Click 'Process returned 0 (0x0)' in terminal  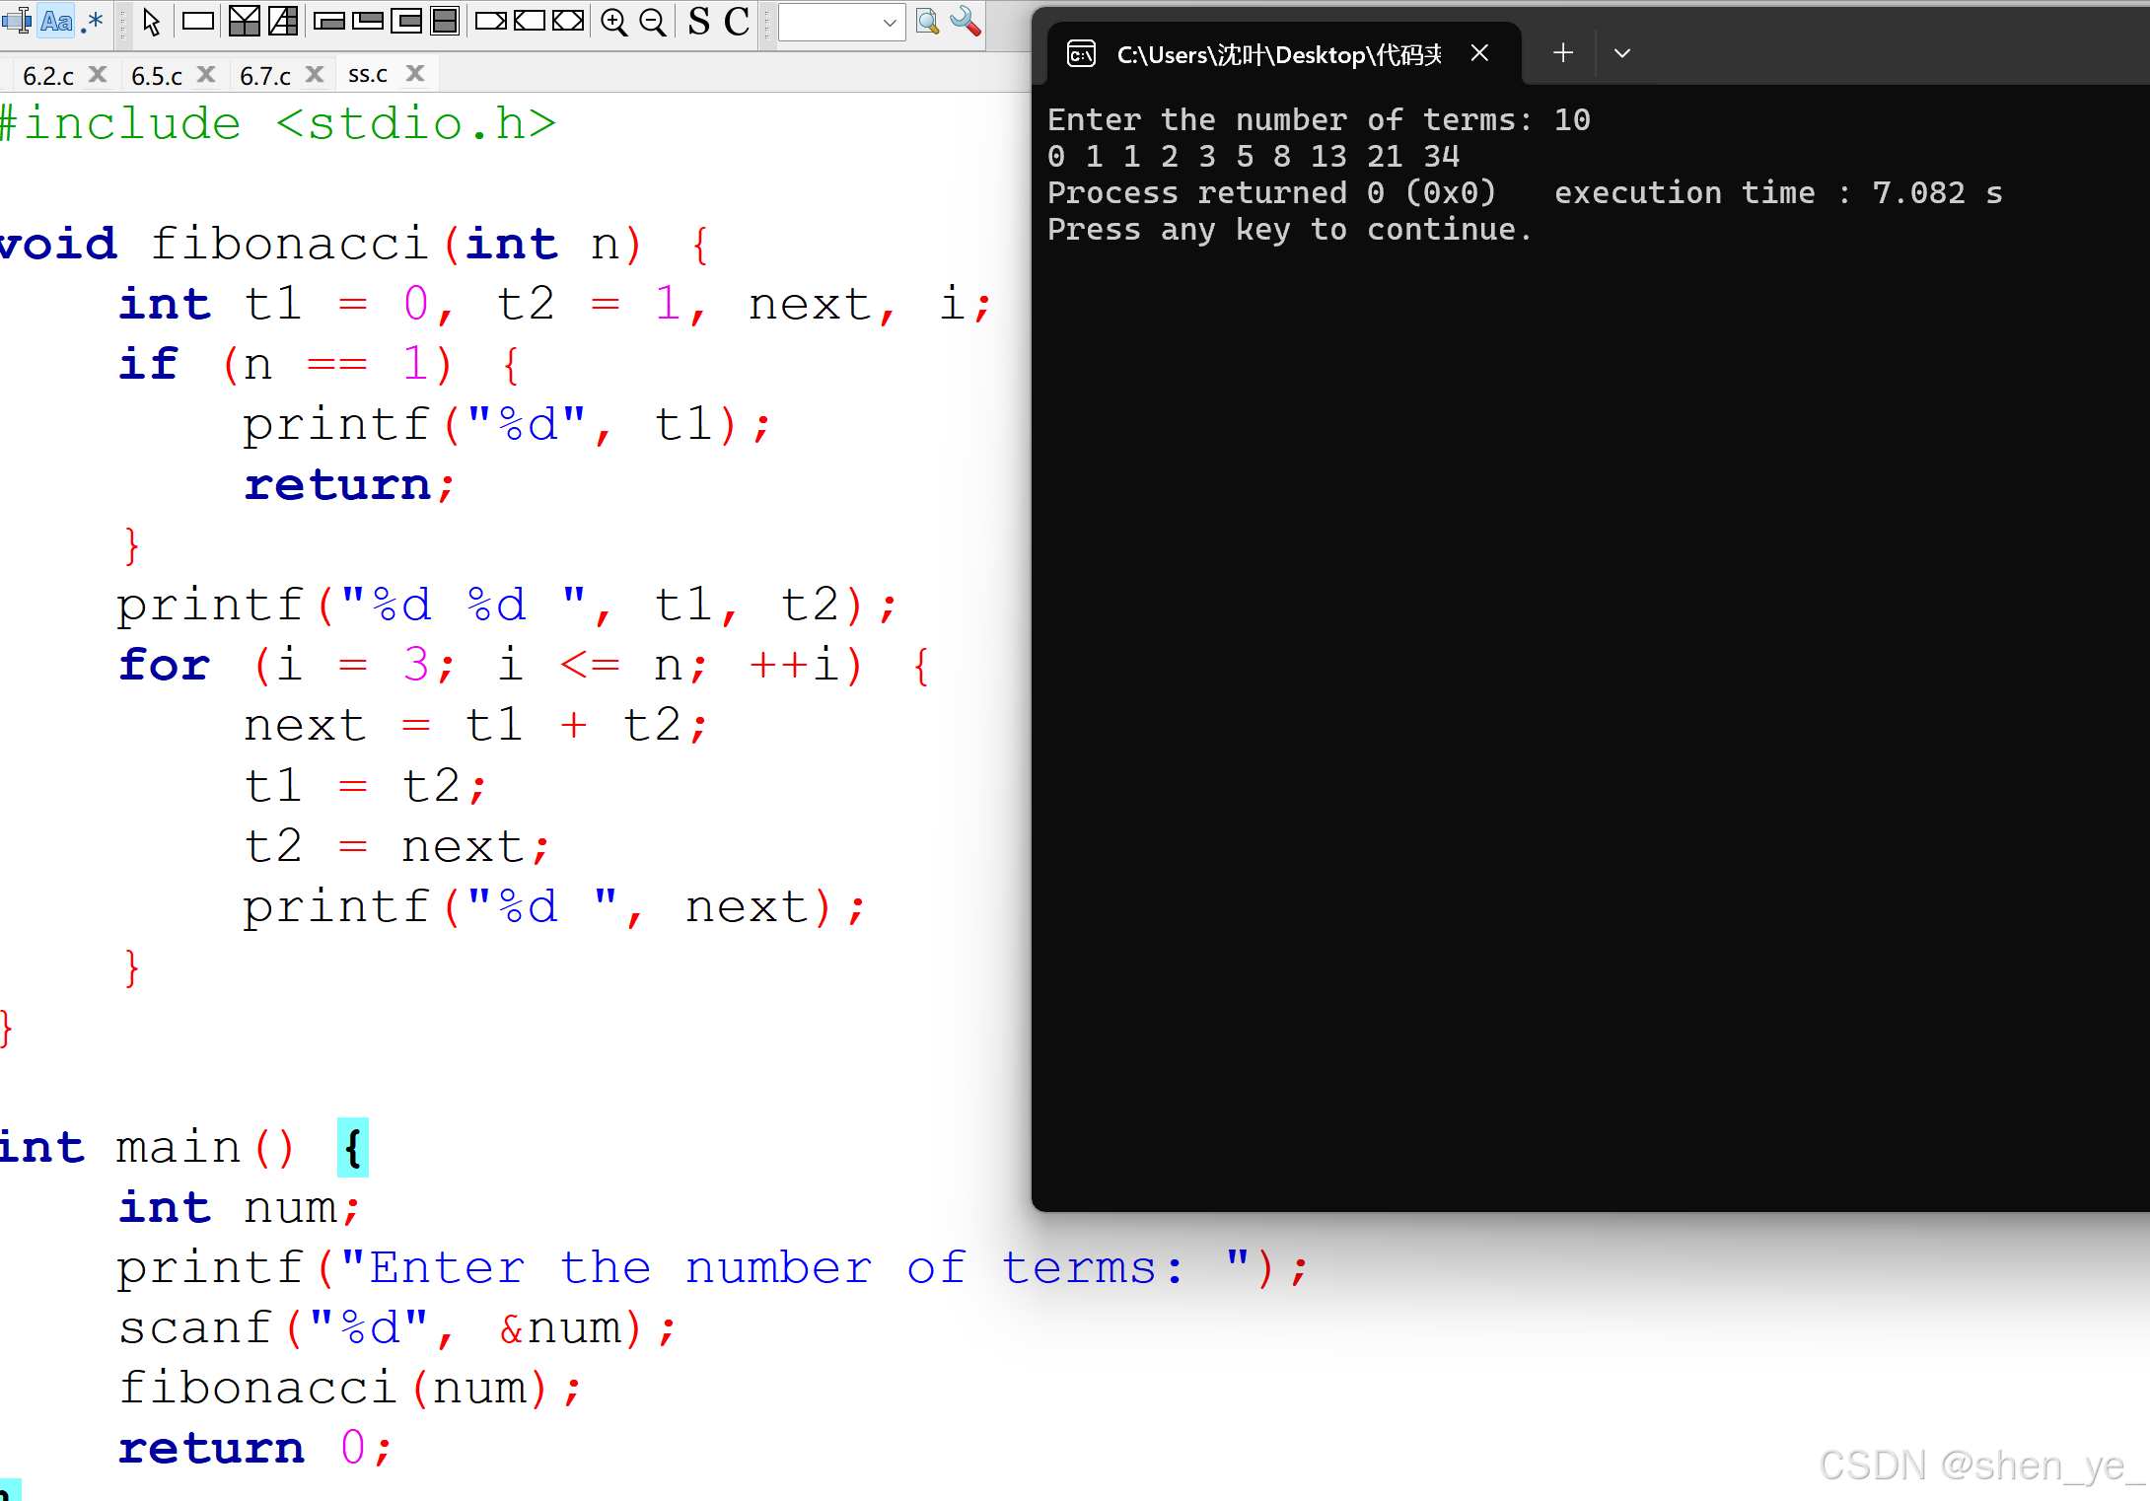(x=1271, y=192)
